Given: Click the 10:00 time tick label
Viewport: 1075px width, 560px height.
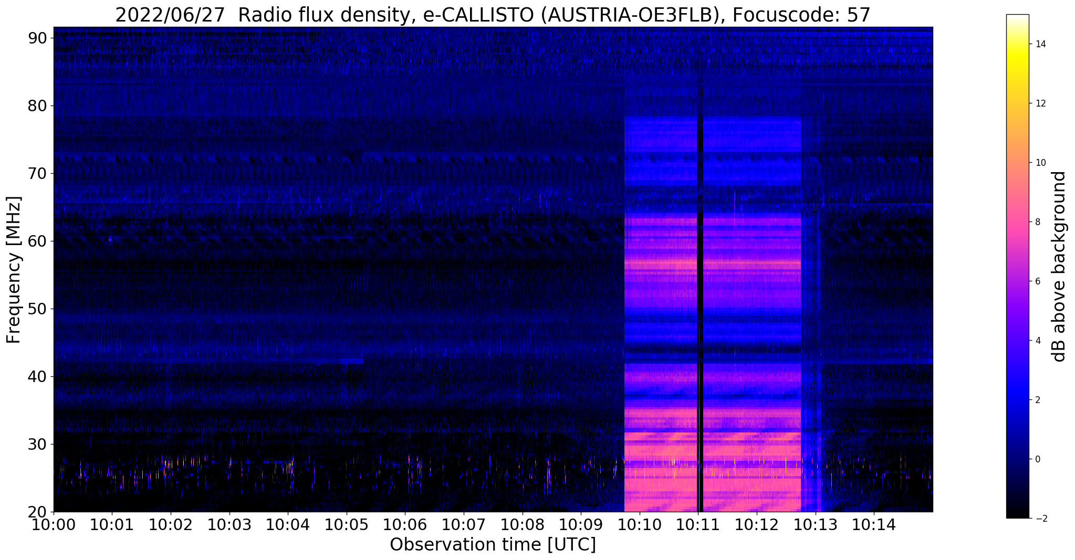Looking at the screenshot, I should coord(54,524).
